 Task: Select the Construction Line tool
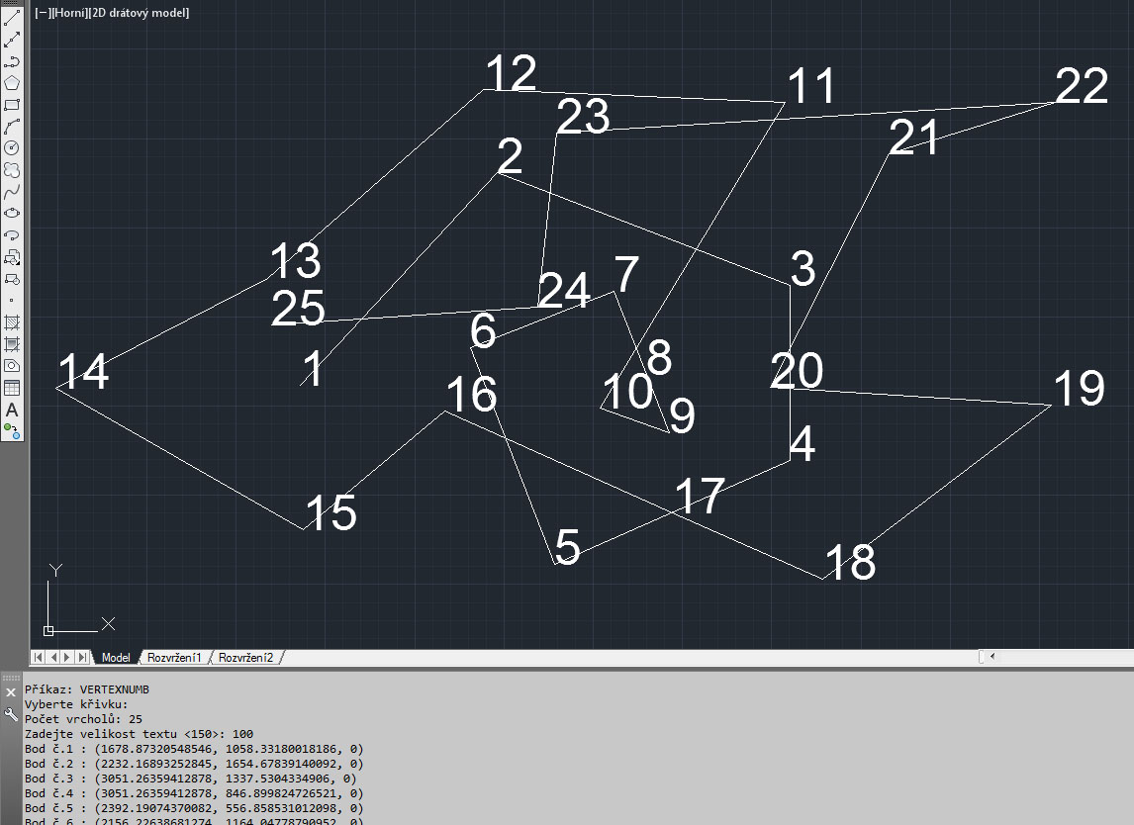point(12,40)
